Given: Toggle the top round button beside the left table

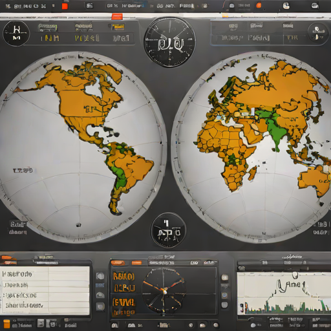Looking at the screenshot, I should click(x=100, y=276).
